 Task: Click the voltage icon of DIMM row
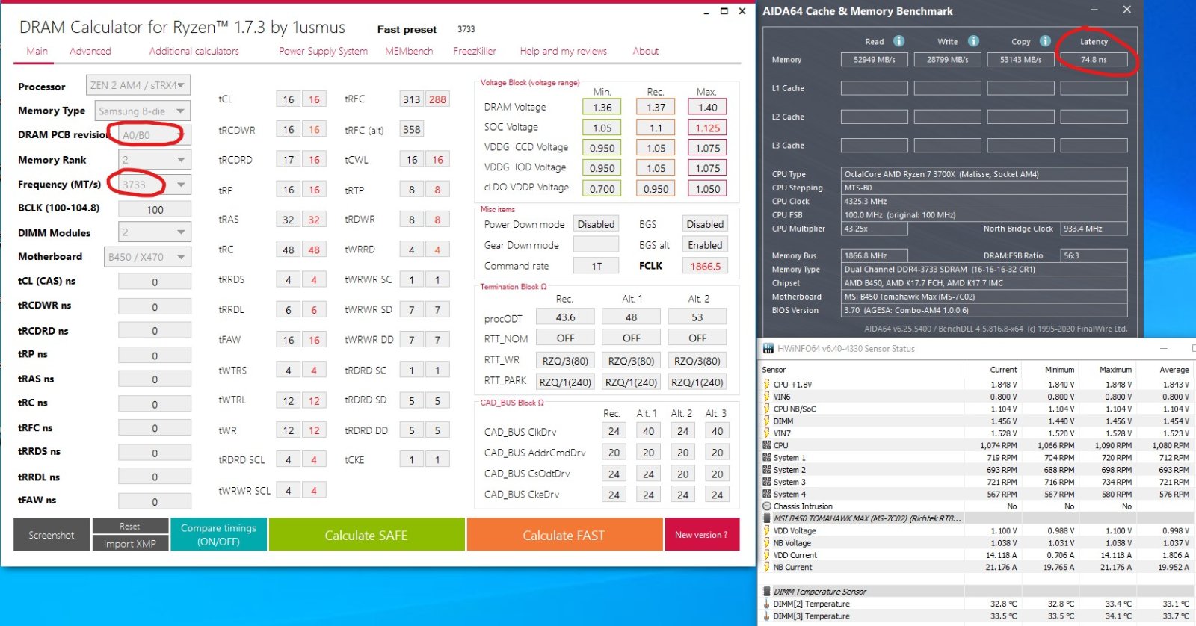[766, 421]
